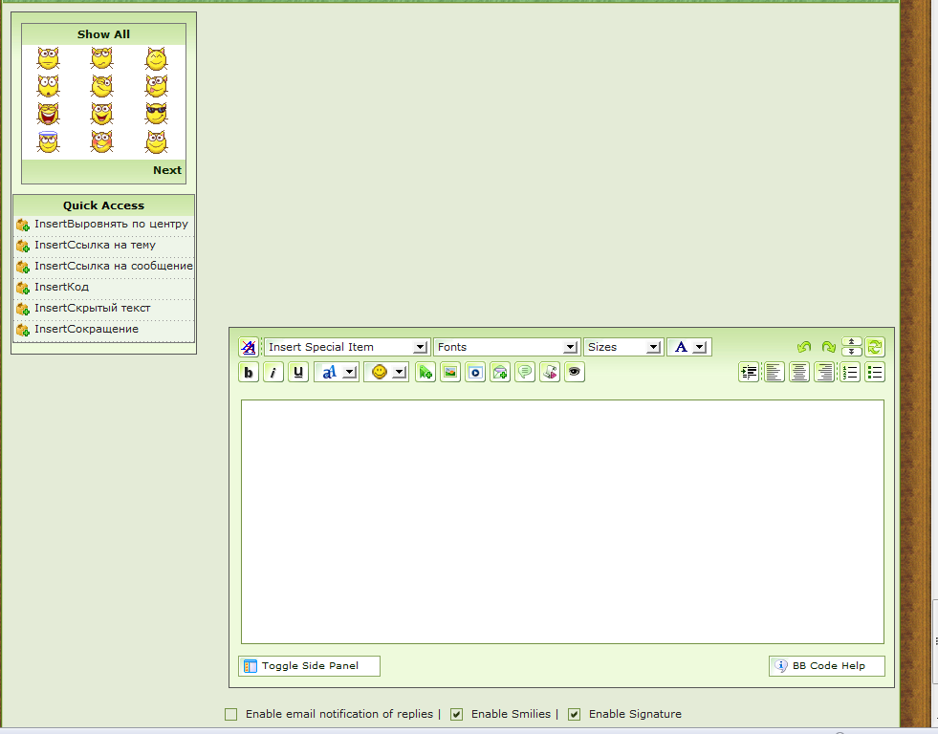Insert the sunglasses cat smiley
Image resolution: width=938 pixels, height=734 pixels.
[156, 114]
